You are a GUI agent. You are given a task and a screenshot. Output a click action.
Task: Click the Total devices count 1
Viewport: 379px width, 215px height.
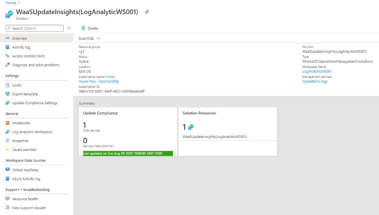click(85, 125)
